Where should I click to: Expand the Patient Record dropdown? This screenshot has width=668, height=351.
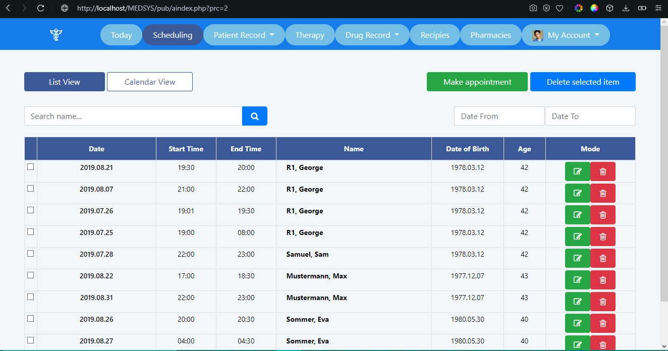244,35
